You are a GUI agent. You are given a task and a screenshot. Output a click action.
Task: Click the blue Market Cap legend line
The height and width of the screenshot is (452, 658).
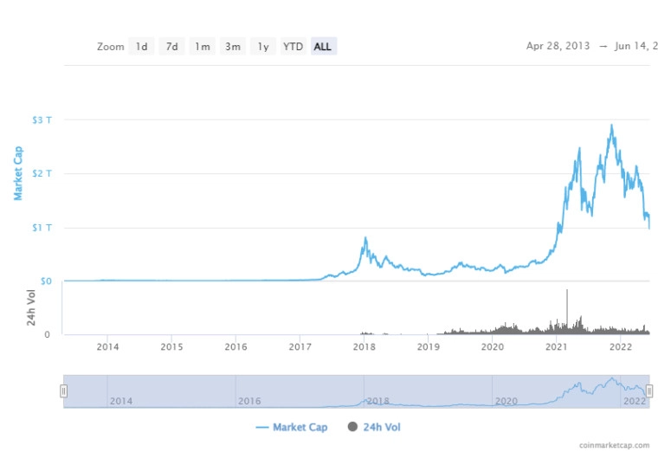click(x=262, y=427)
